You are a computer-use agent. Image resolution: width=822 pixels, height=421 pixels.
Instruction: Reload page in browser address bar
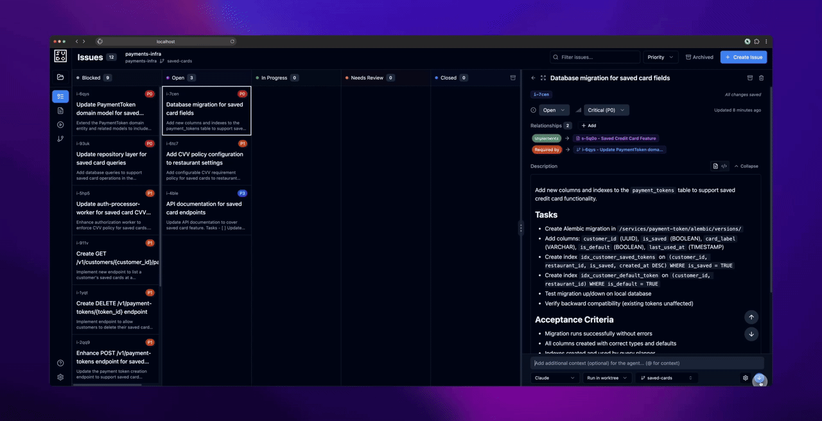pyautogui.click(x=232, y=42)
